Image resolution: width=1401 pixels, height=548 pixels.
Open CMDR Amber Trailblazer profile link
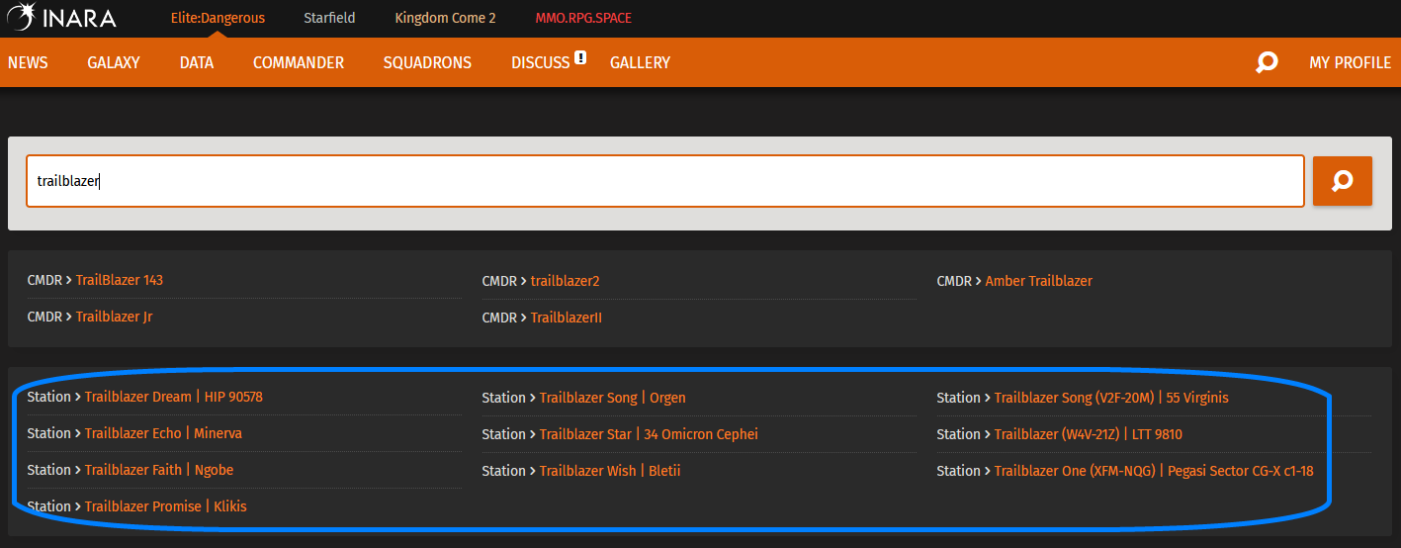click(x=1038, y=281)
